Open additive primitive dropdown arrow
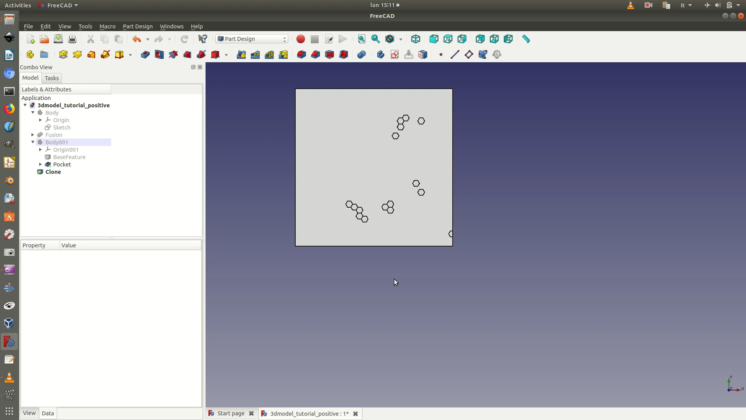The image size is (746, 420). coord(130,55)
